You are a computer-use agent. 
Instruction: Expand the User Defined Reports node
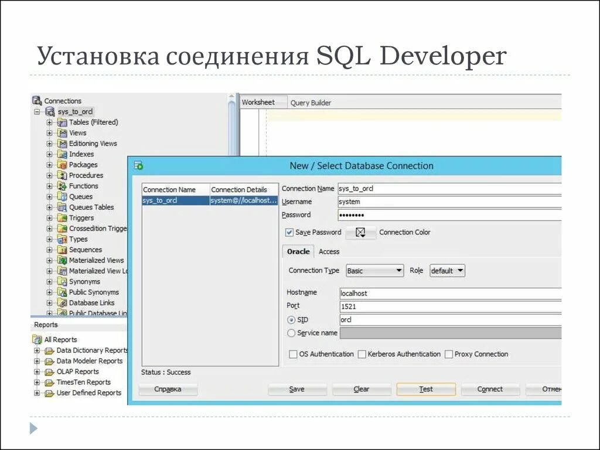click(37, 393)
